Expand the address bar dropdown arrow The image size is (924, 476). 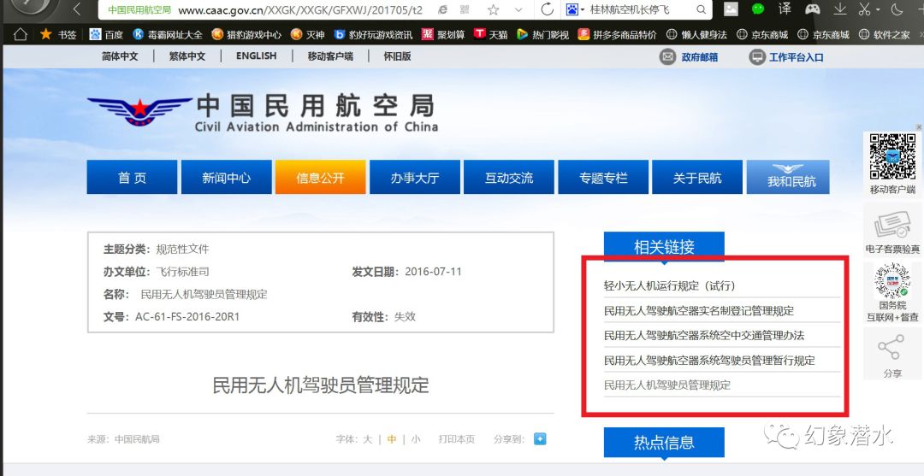pyautogui.click(x=518, y=9)
